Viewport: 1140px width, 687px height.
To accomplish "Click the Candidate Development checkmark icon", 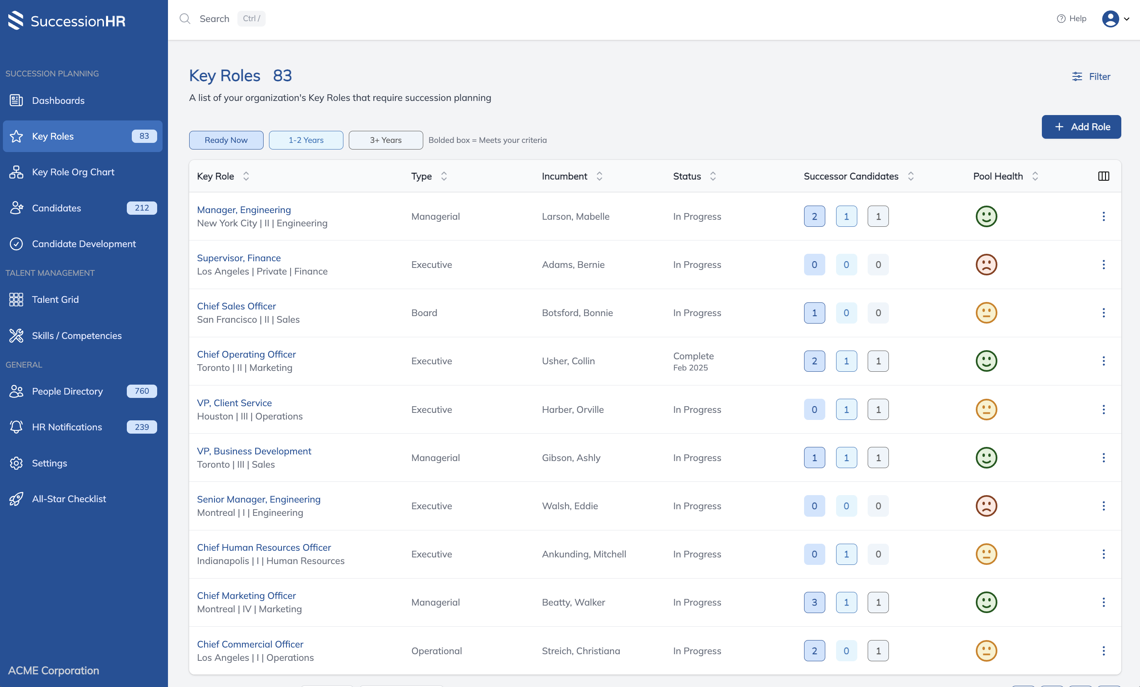I will tap(17, 244).
